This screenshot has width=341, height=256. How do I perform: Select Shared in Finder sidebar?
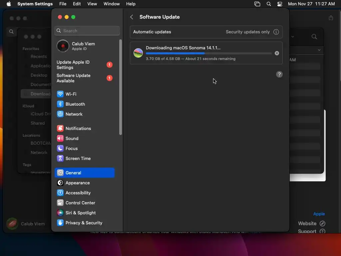pos(38,123)
